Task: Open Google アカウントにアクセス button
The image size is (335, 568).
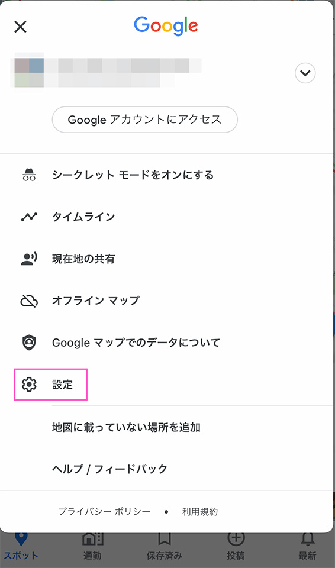Action: tap(144, 120)
